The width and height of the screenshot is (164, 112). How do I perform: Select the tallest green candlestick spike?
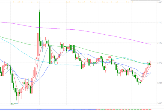click(x=39, y=26)
